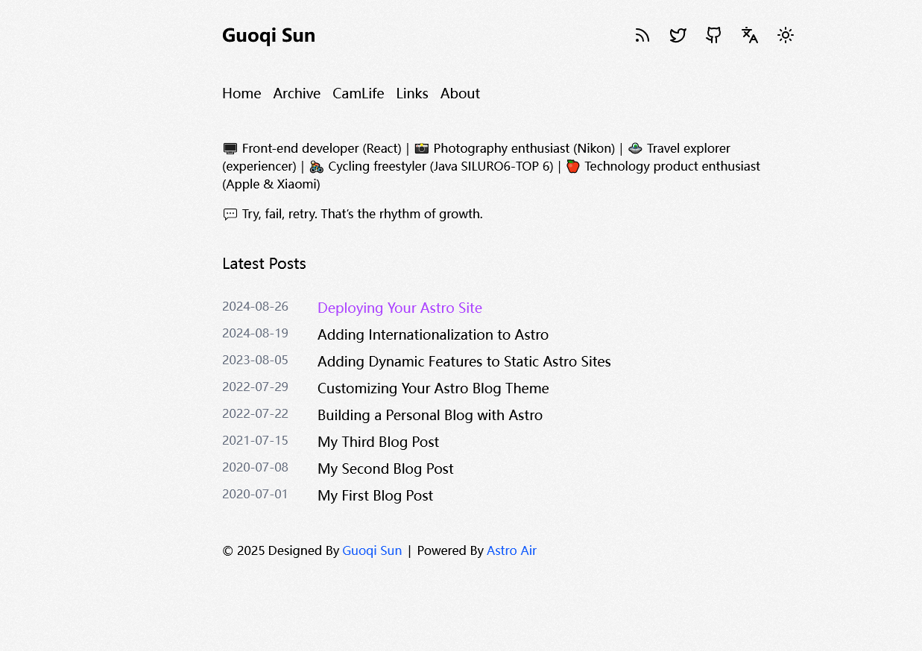Visit the About page
Viewport: 922px width, 651px height.
click(x=460, y=93)
